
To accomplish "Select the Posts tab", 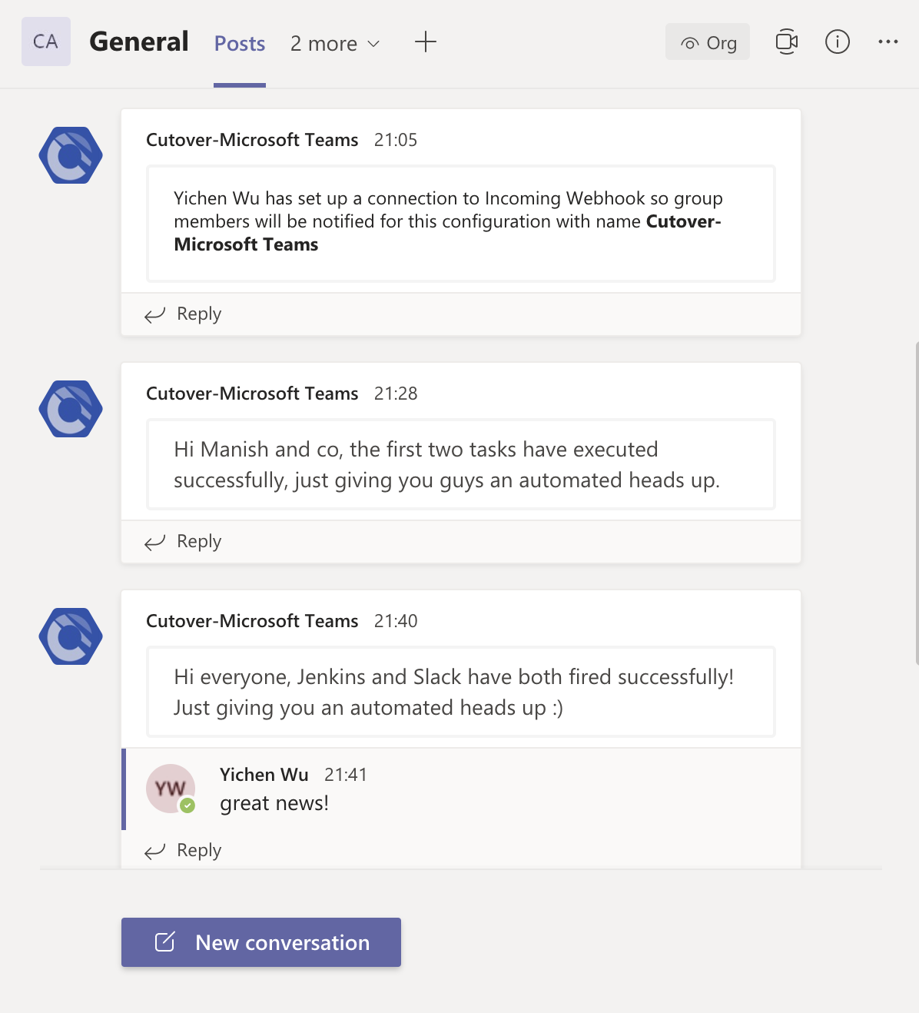I will coord(239,44).
